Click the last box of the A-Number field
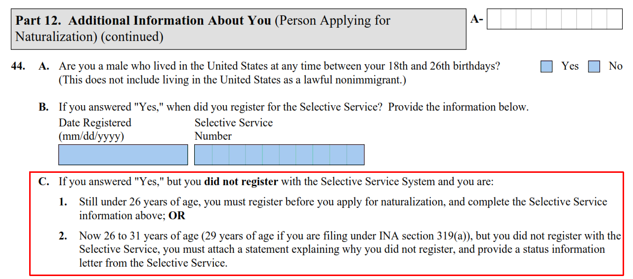Screen dimensions: 633x279 click(615, 19)
